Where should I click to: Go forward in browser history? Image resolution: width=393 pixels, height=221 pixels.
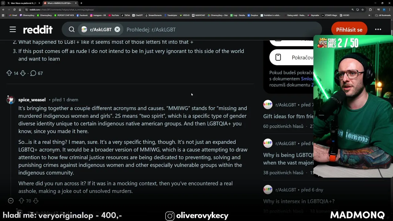9,10
